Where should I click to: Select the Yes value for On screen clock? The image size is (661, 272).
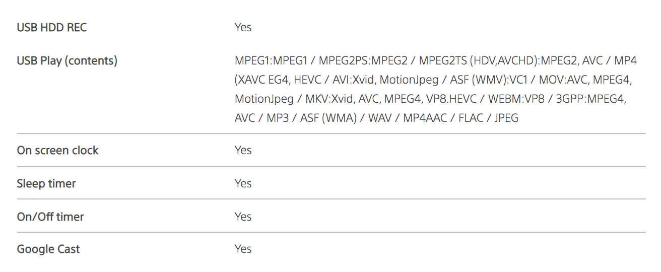[243, 151]
